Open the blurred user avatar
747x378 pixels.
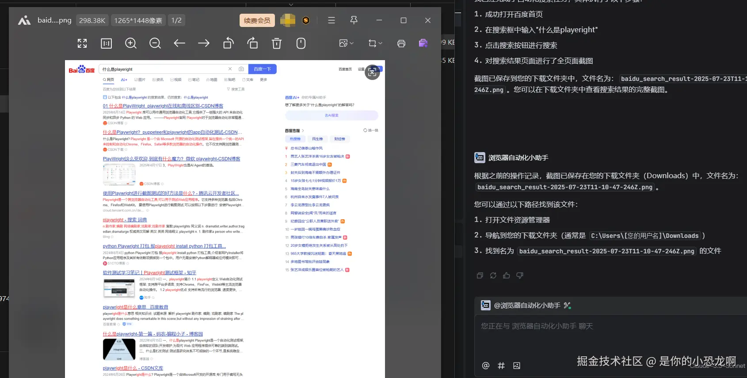pos(288,20)
